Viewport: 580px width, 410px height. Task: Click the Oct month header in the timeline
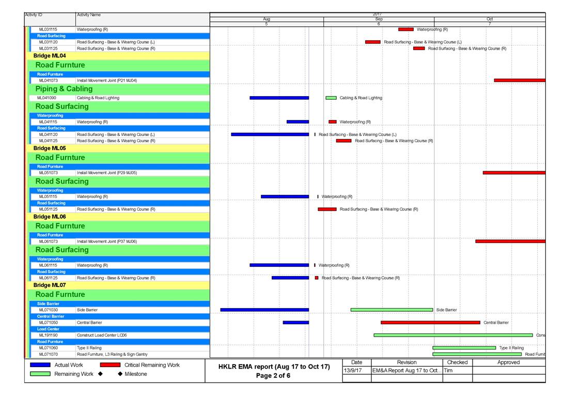[x=490, y=19]
